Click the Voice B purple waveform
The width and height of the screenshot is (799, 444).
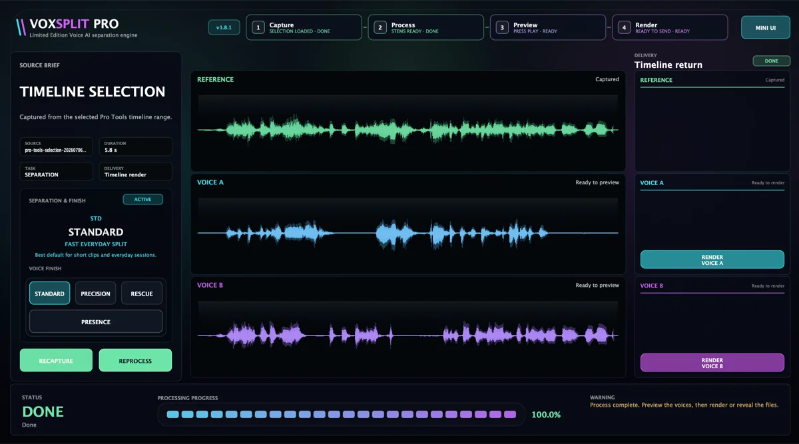tap(407, 335)
